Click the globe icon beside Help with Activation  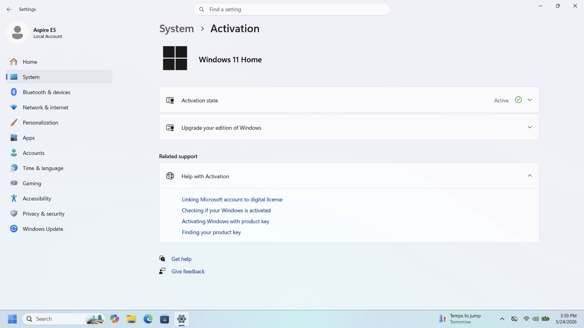pyautogui.click(x=170, y=176)
